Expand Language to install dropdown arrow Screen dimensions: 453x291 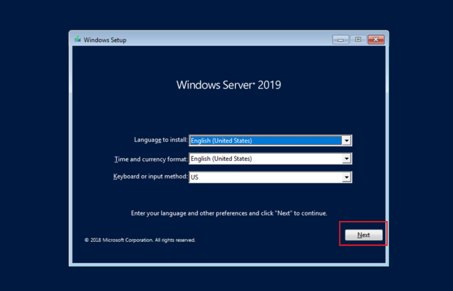click(347, 140)
